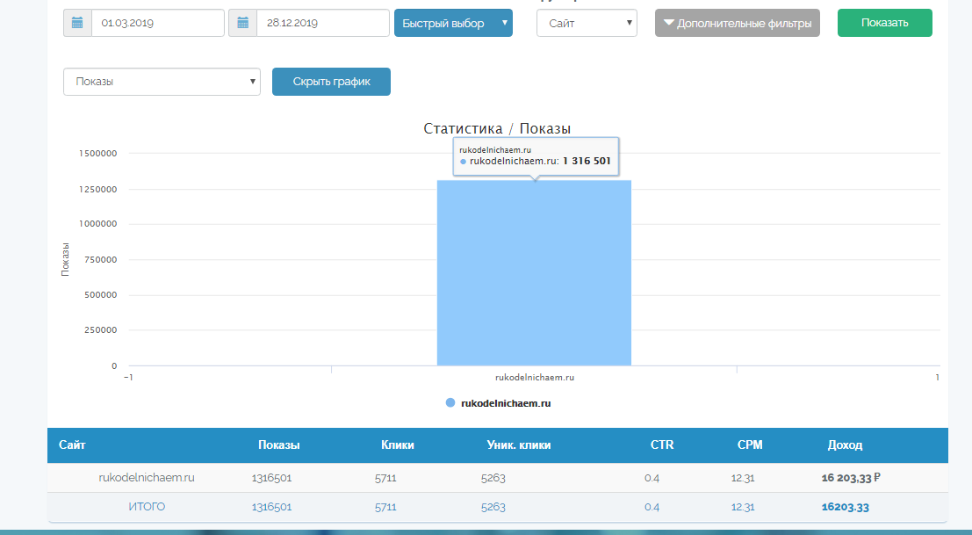Click 1316501 impressions in ИТОГО row
Viewport: 972px width, 535px height.
(x=271, y=507)
